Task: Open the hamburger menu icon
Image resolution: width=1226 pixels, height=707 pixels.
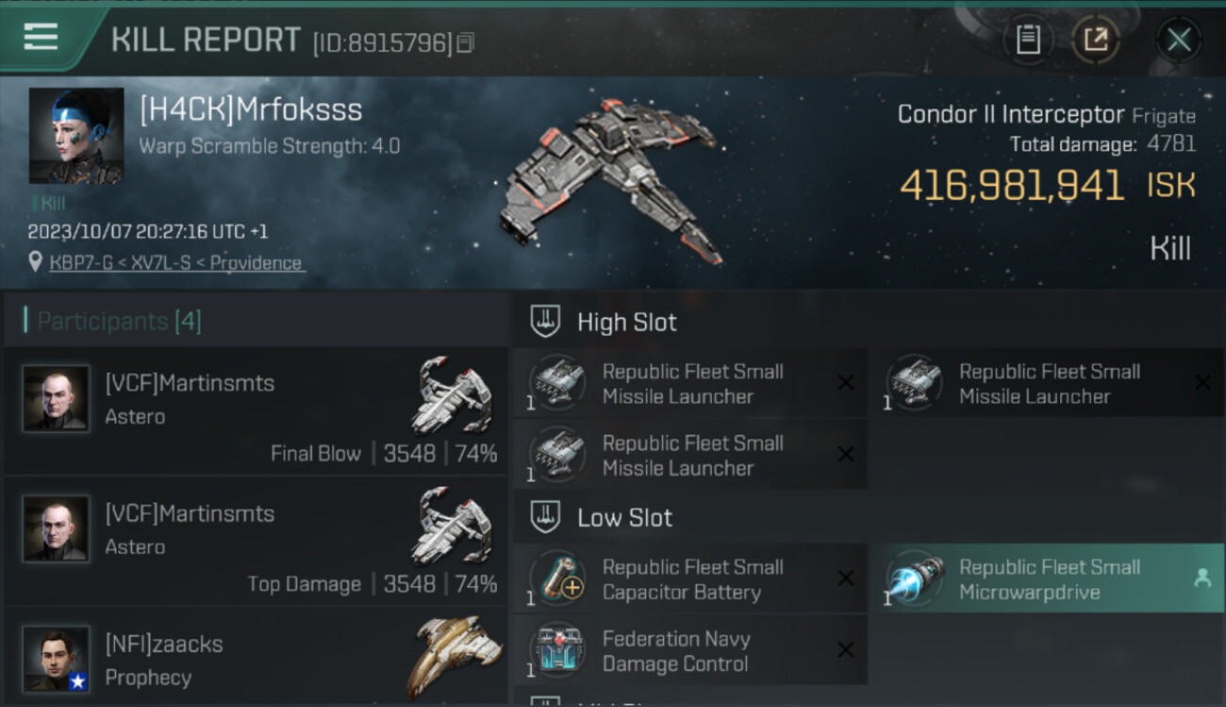Action: [x=41, y=37]
